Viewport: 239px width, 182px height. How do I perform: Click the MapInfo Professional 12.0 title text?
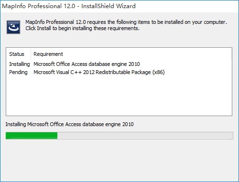[38, 6]
